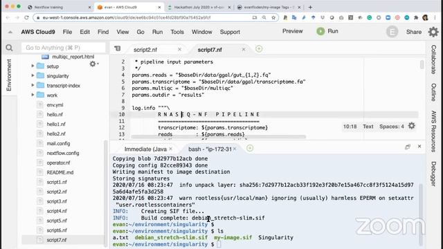Close the bash terminal tab
443x249 pixels.
coord(235,149)
